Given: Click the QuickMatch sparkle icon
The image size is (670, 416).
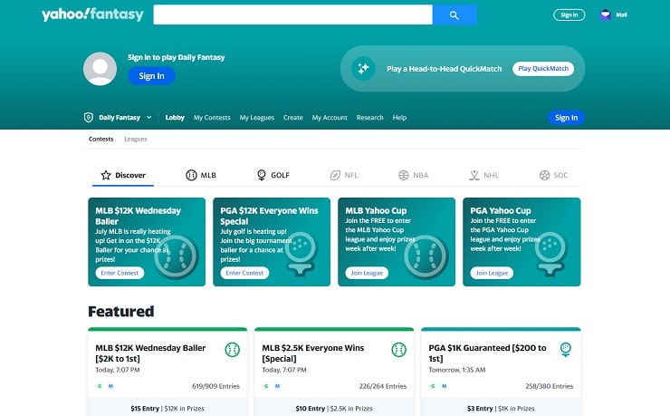Looking at the screenshot, I should pos(363,68).
